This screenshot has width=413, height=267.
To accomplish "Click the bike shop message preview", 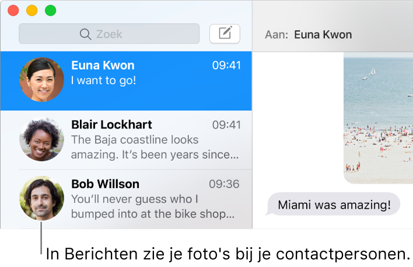I will tap(153, 207).
